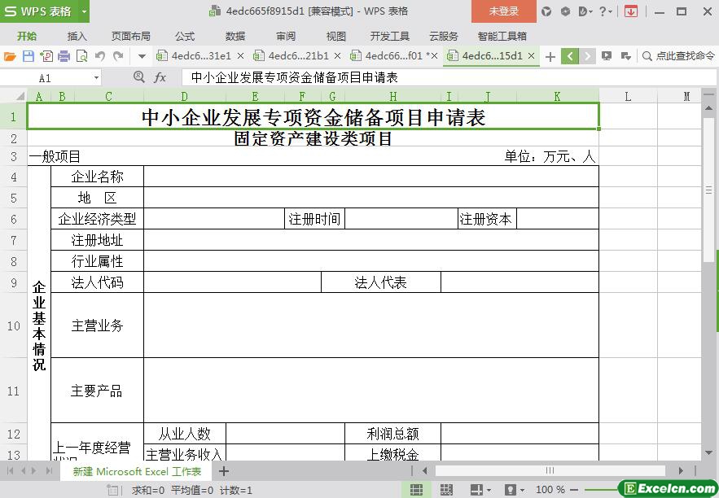Viewport: 719px width, 498px height.
Task: Click the Save icon in quick toolbar
Action: click(28, 56)
